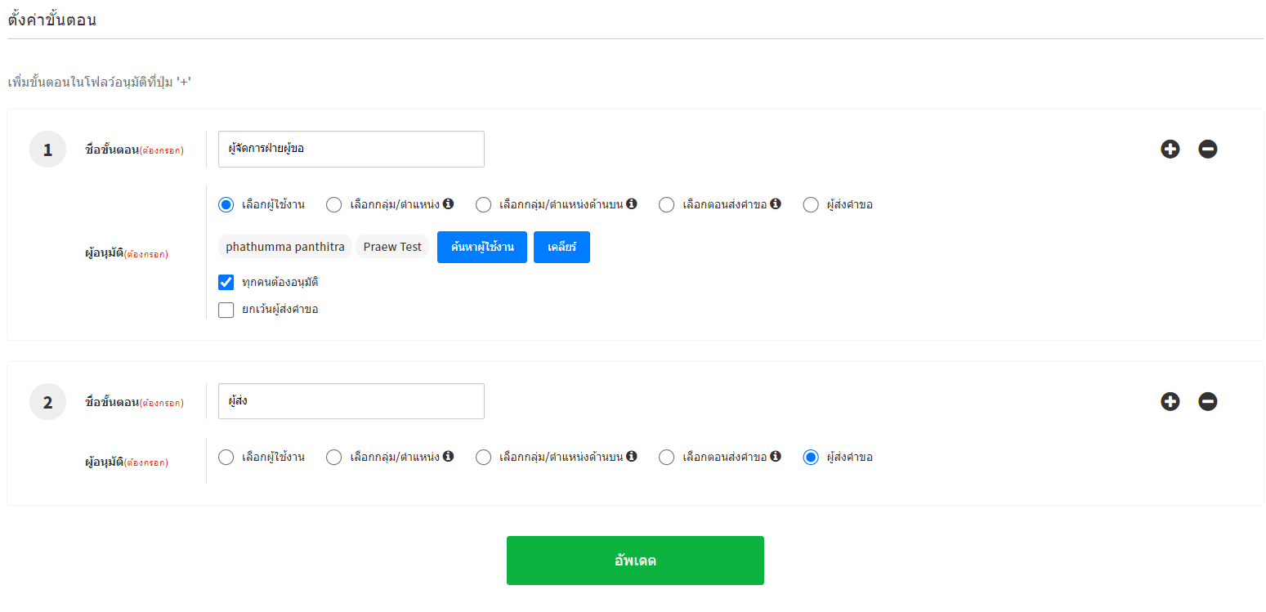This screenshot has width=1266, height=612.
Task: Choose เลือกตอนส่งคำขอ radio in step 2
Action: (666, 457)
